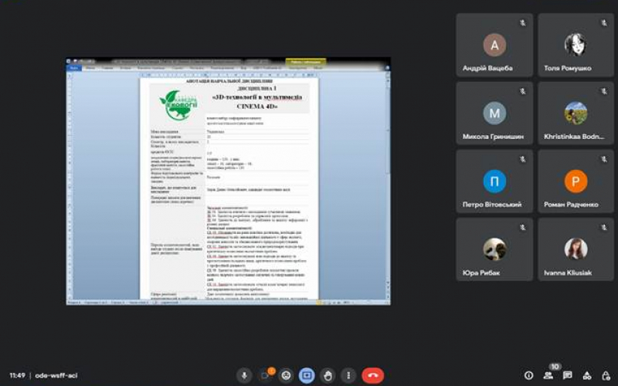Viewport: 618px width, 386px height.
Task: Toggle the camera button with orange badge
Action: click(266, 375)
